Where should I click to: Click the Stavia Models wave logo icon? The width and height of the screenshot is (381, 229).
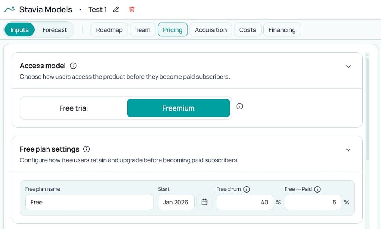[x=8, y=9]
